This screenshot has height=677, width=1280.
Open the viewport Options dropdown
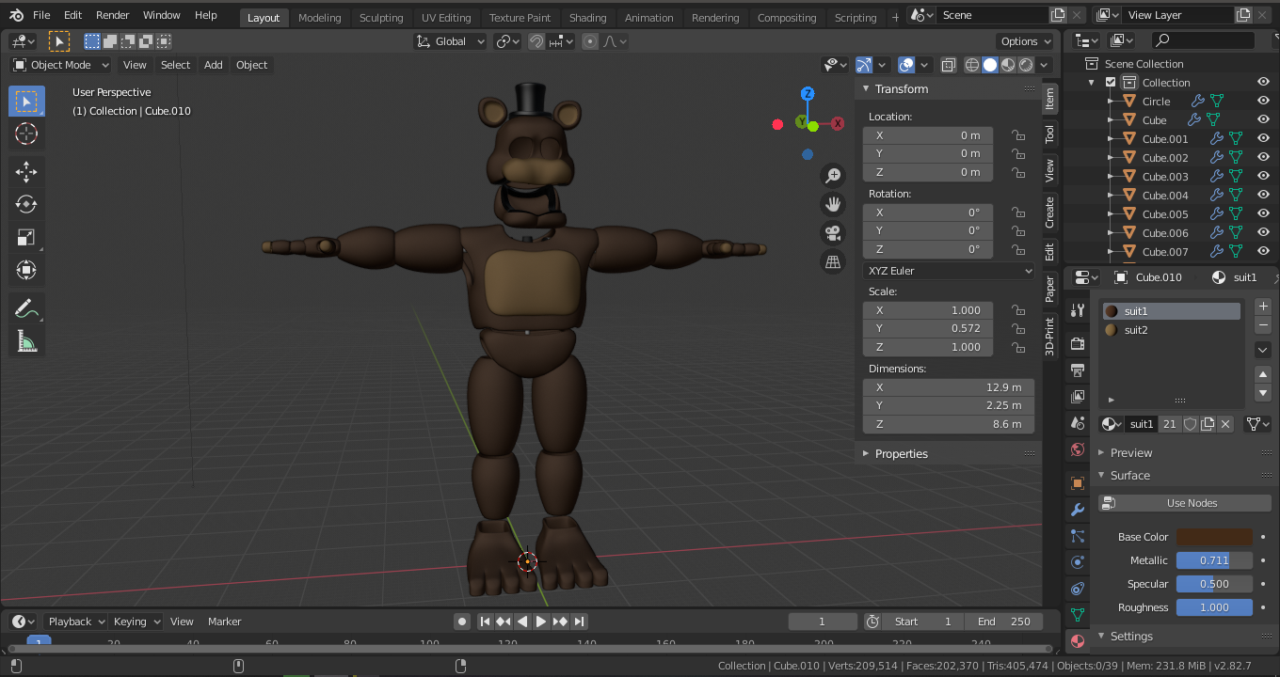[x=1025, y=41]
